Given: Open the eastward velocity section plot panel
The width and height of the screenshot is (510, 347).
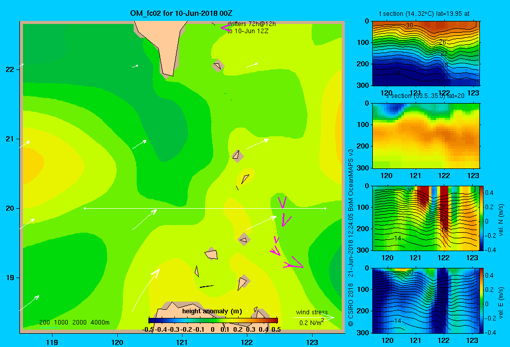Looking at the screenshot, I should coord(426,301).
